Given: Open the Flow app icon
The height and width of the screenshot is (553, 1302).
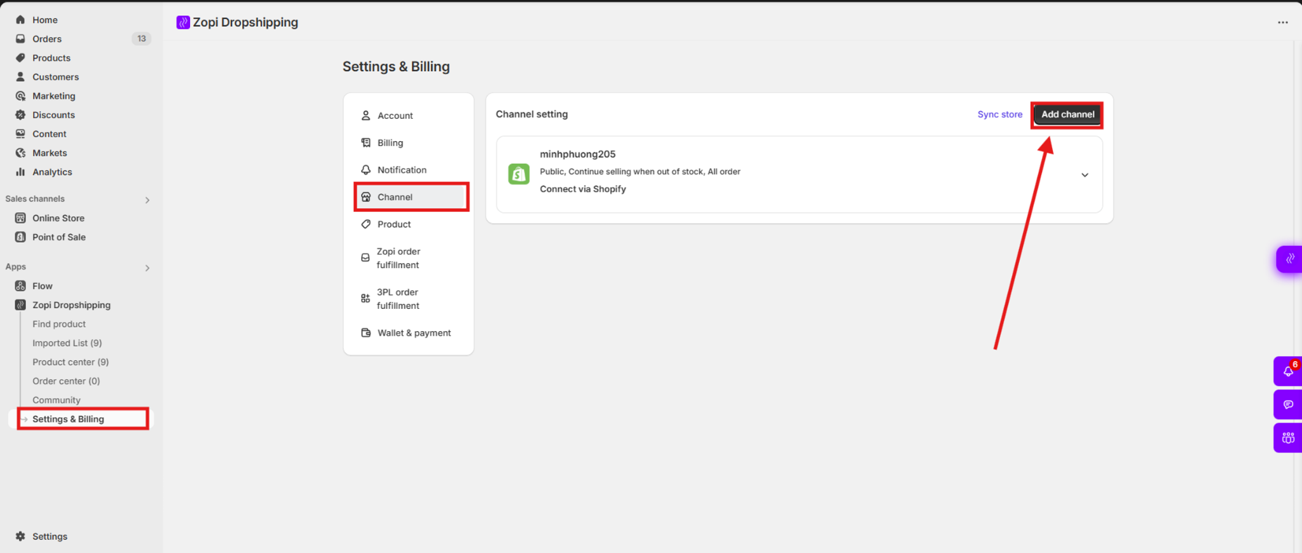Looking at the screenshot, I should coord(20,286).
